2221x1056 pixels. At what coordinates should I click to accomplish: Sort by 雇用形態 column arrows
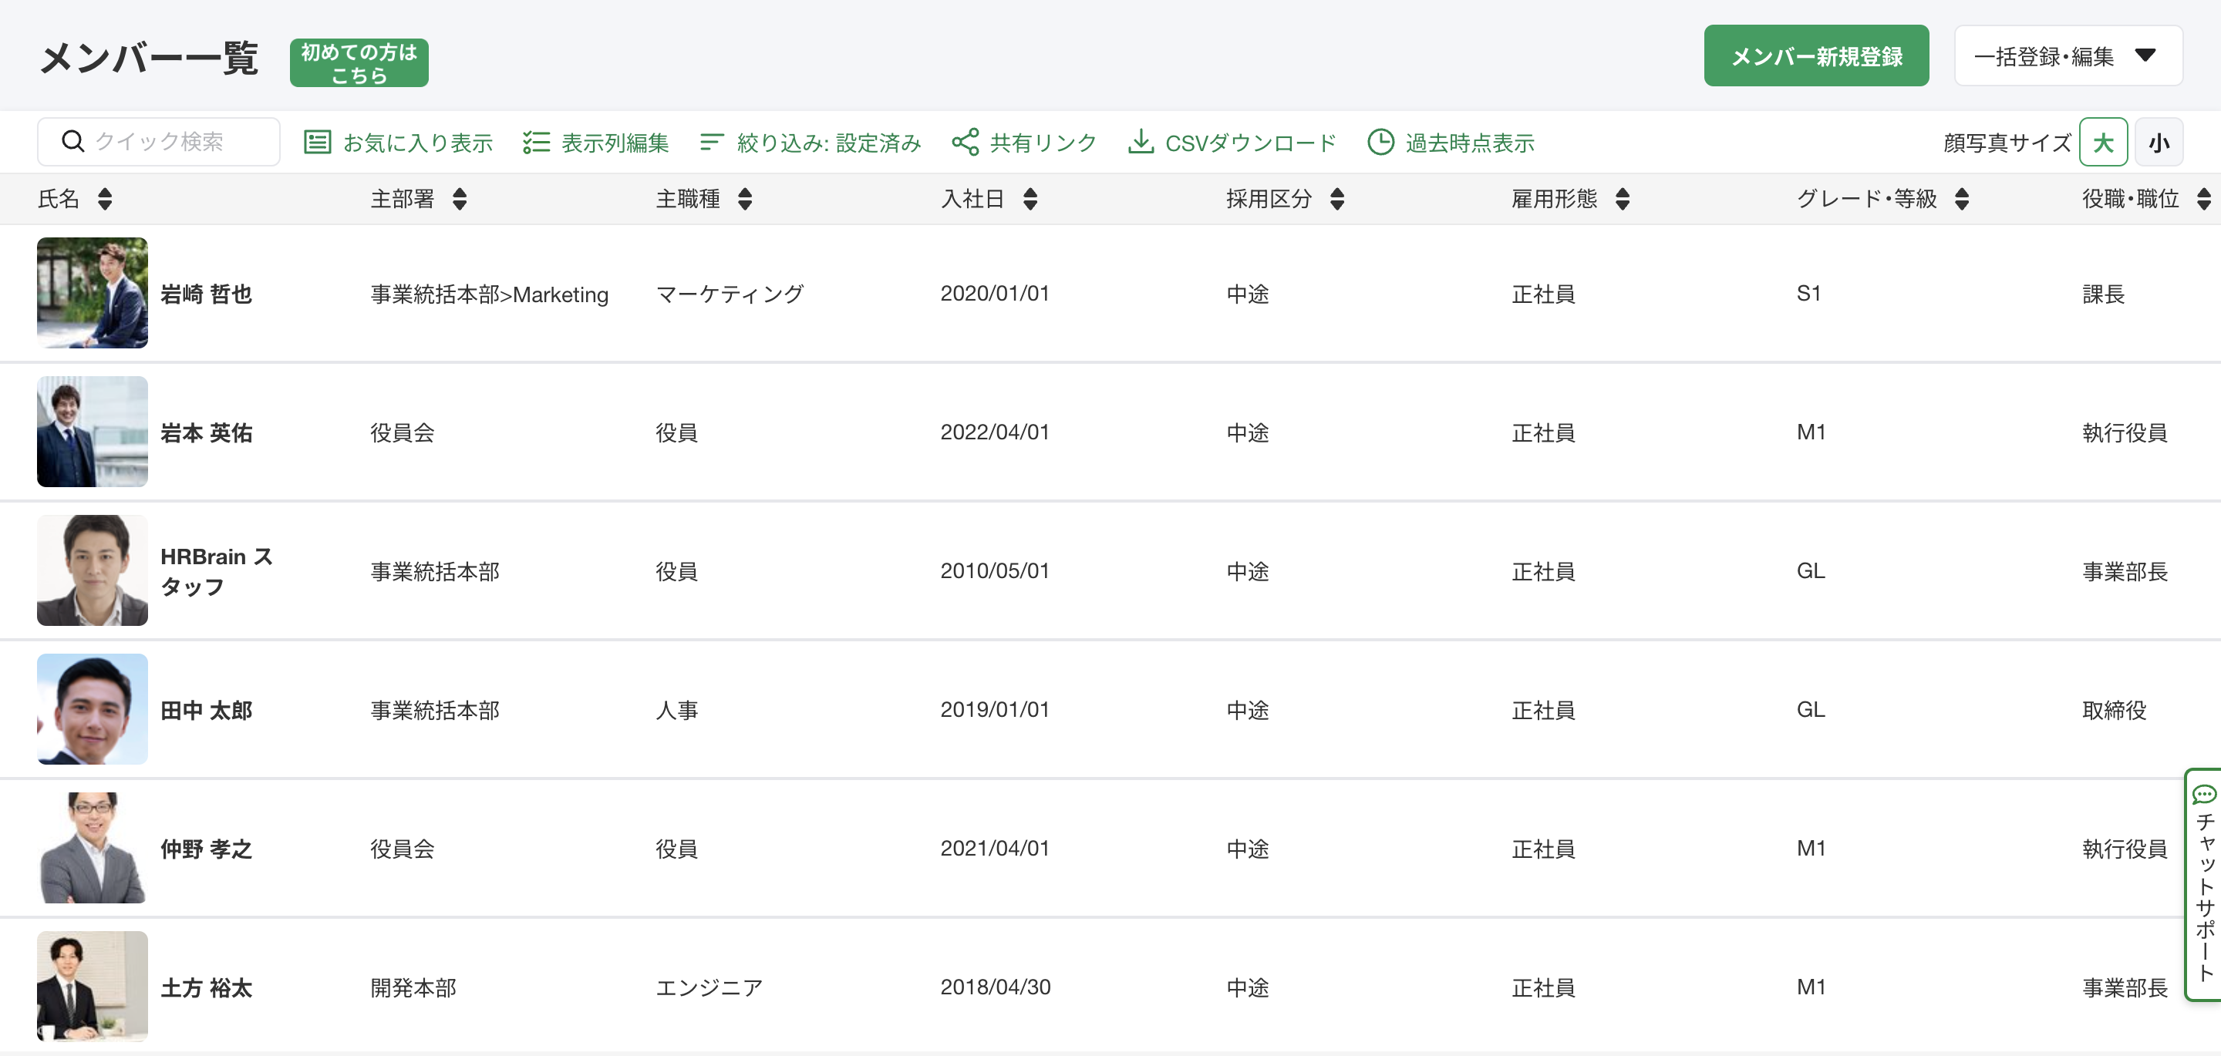coord(1623,199)
